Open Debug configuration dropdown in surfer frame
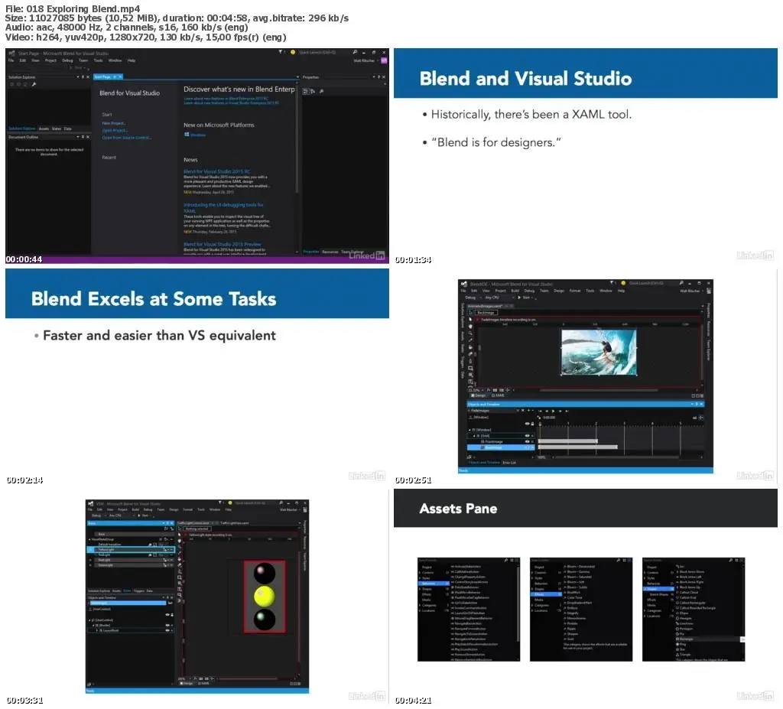This screenshot has height=709, width=783. pos(472,298)
